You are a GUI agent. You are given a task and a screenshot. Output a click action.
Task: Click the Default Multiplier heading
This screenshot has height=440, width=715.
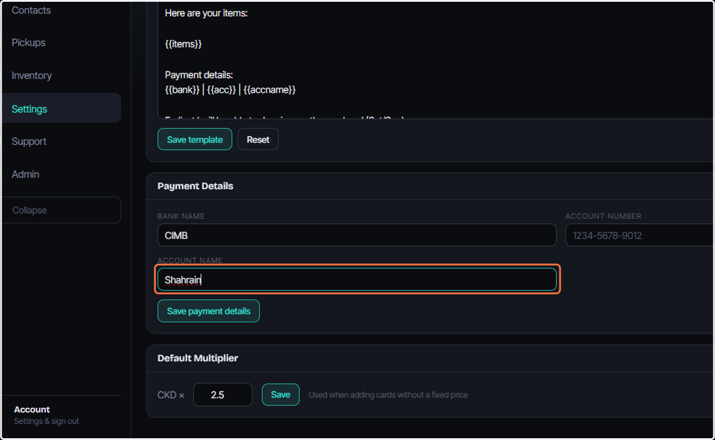tap(198, 358)
